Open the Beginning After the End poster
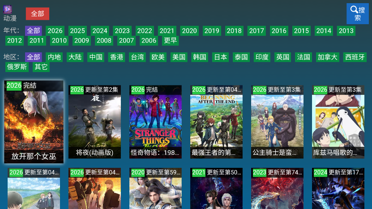This screenshot has width=372, height=209. click(x=216, y=122)
